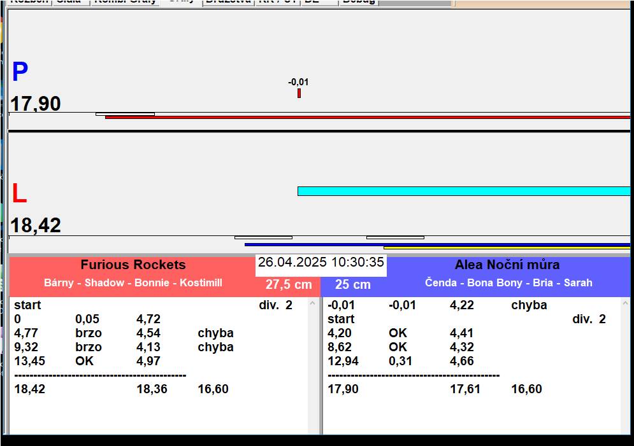Select the 4,22 time in the right results
This screenshot has height=446, width=634.
(x=462, y=305)
